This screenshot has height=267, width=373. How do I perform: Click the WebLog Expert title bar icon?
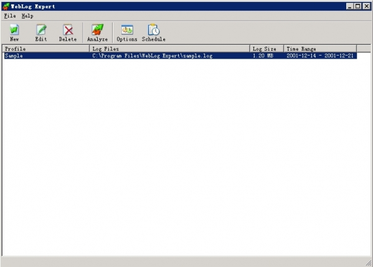coord(6,6)
